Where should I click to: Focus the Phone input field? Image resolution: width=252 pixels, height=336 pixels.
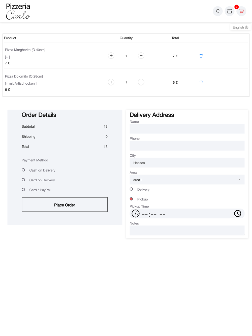[x=187, y=146]
